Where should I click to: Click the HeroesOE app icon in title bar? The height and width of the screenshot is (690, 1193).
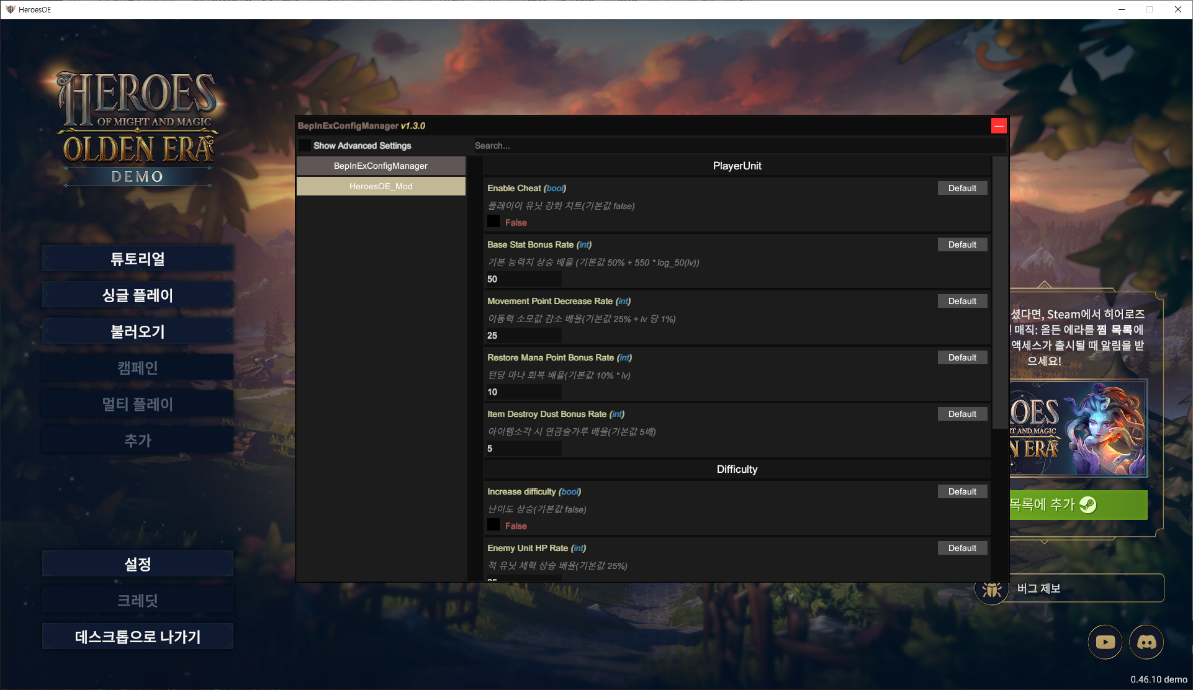tap(10, 9)
